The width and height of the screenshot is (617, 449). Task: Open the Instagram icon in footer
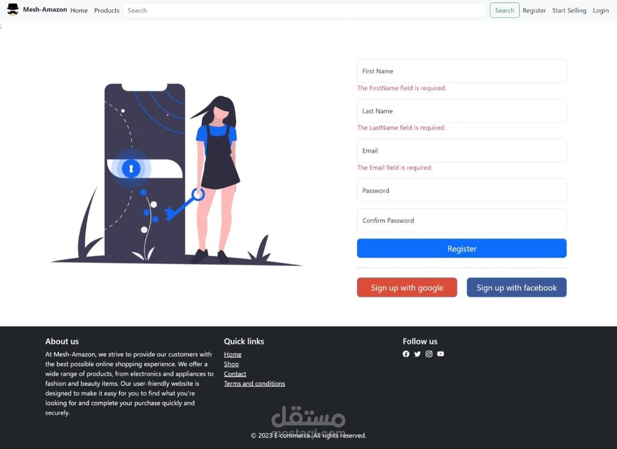429,354
